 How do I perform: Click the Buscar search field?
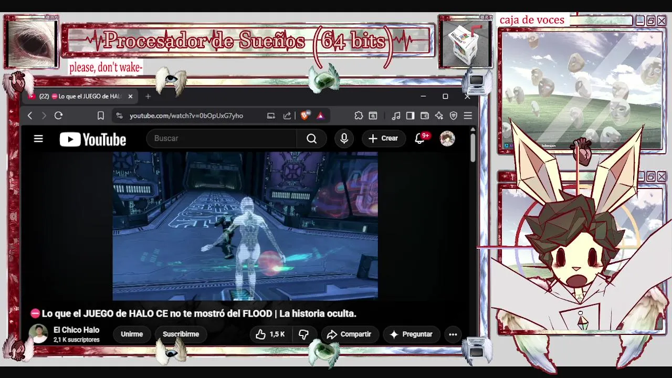[x=222, y=138]
